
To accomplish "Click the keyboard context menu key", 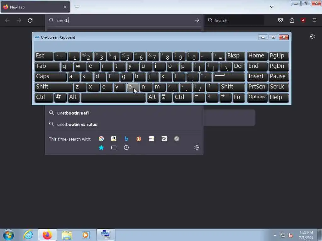I will [166, 98].
